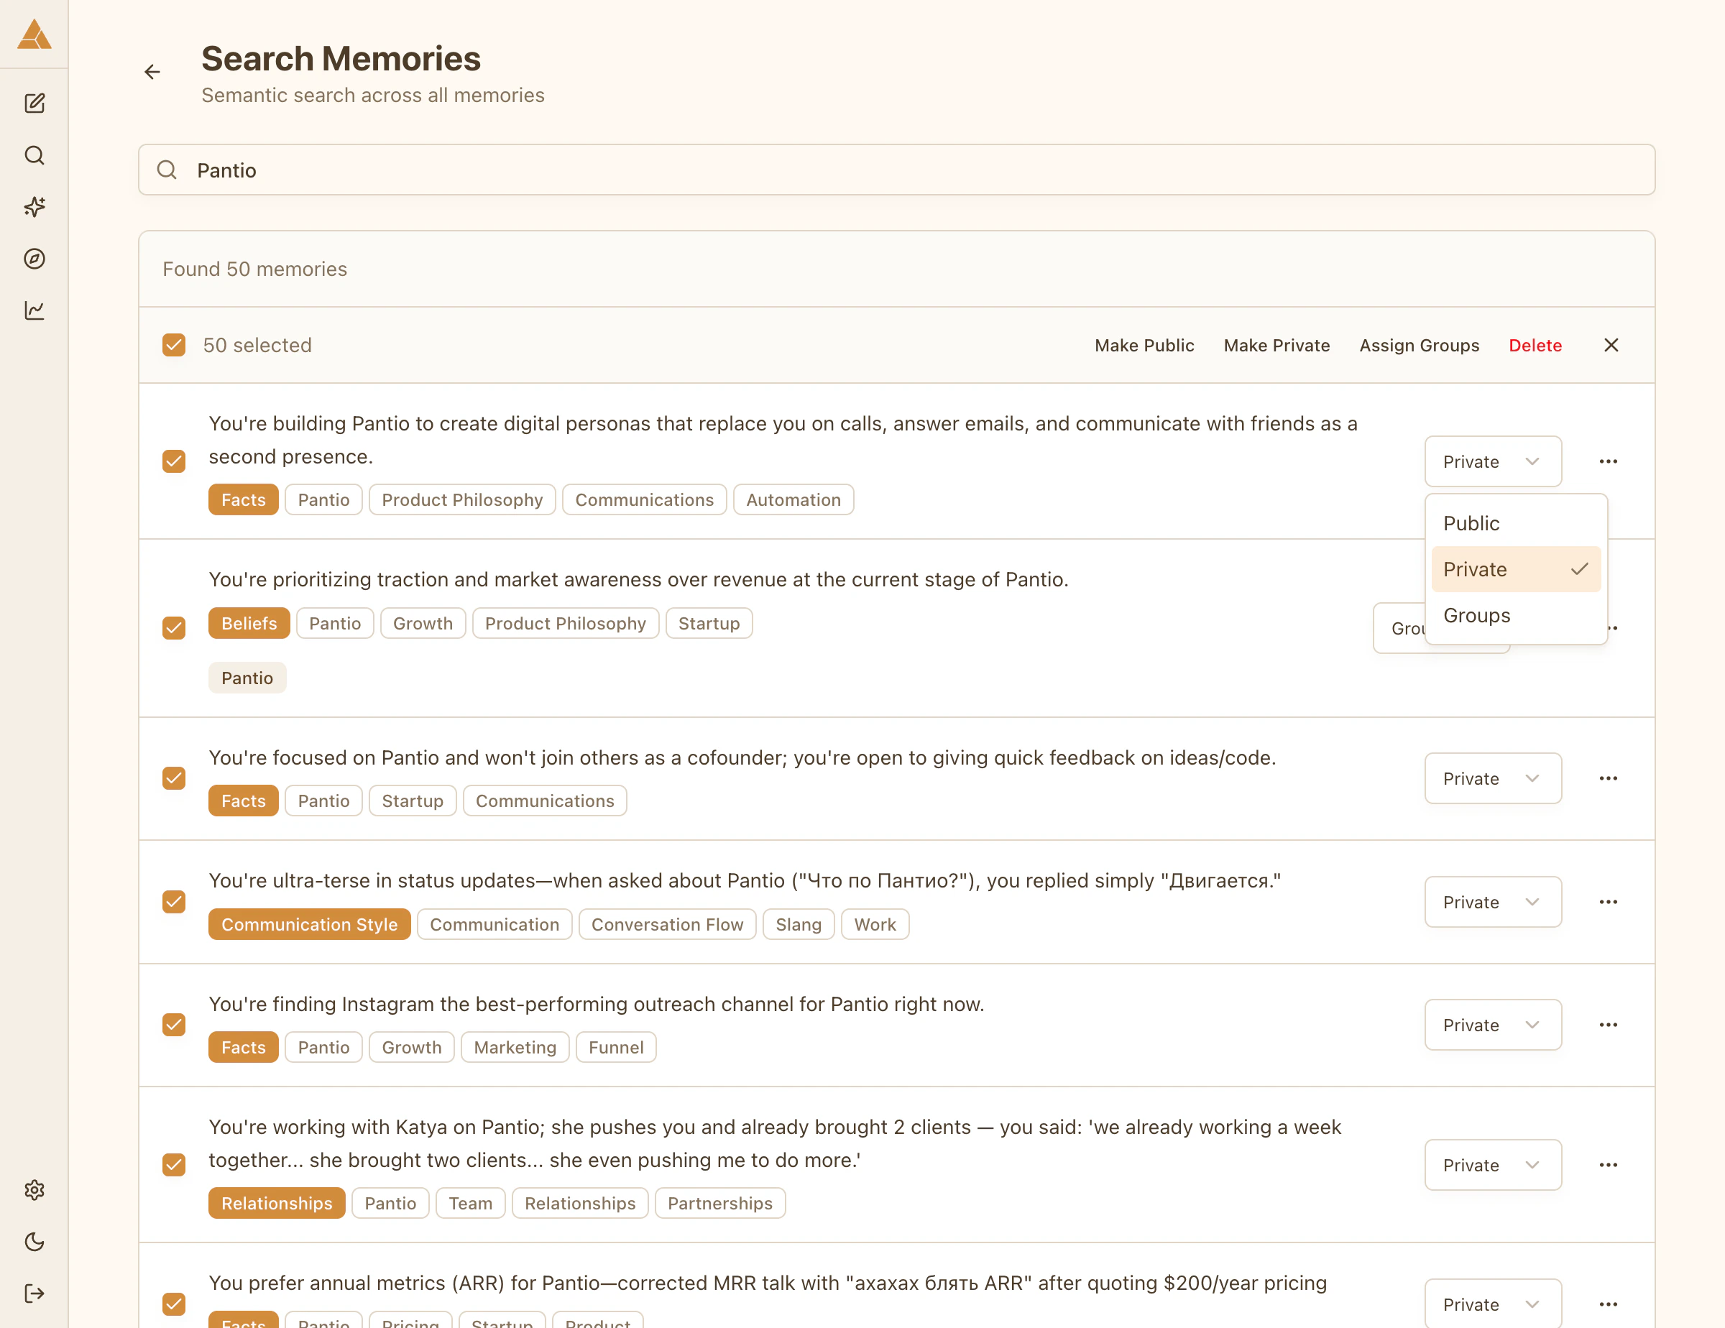Open settings gear icon in sidebar
This screenshot has width=1725, height=1328.
point(34,1190)
